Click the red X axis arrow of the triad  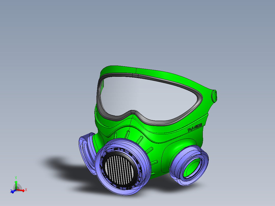[21, 190]
